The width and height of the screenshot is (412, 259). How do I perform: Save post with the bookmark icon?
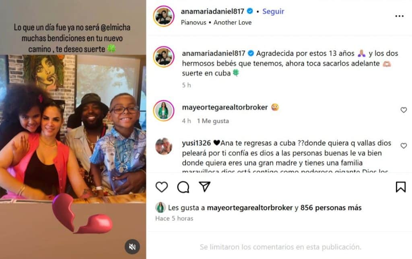coord(401,187)
